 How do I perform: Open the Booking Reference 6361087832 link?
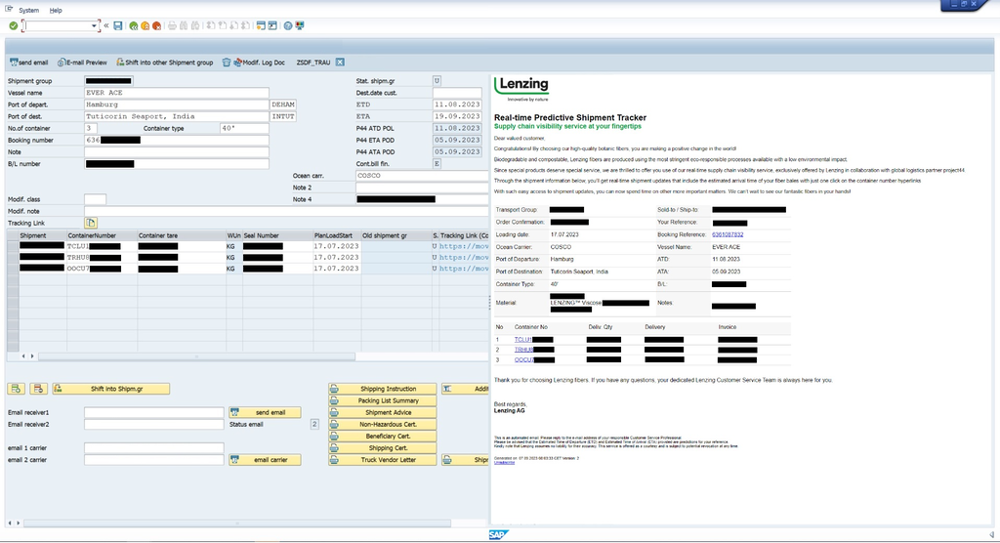tap(728, 234)
